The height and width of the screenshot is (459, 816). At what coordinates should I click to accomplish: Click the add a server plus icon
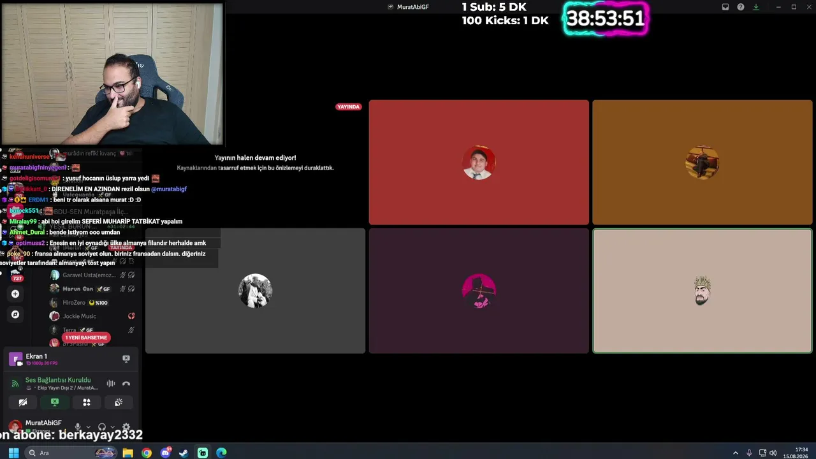[15, 294]
